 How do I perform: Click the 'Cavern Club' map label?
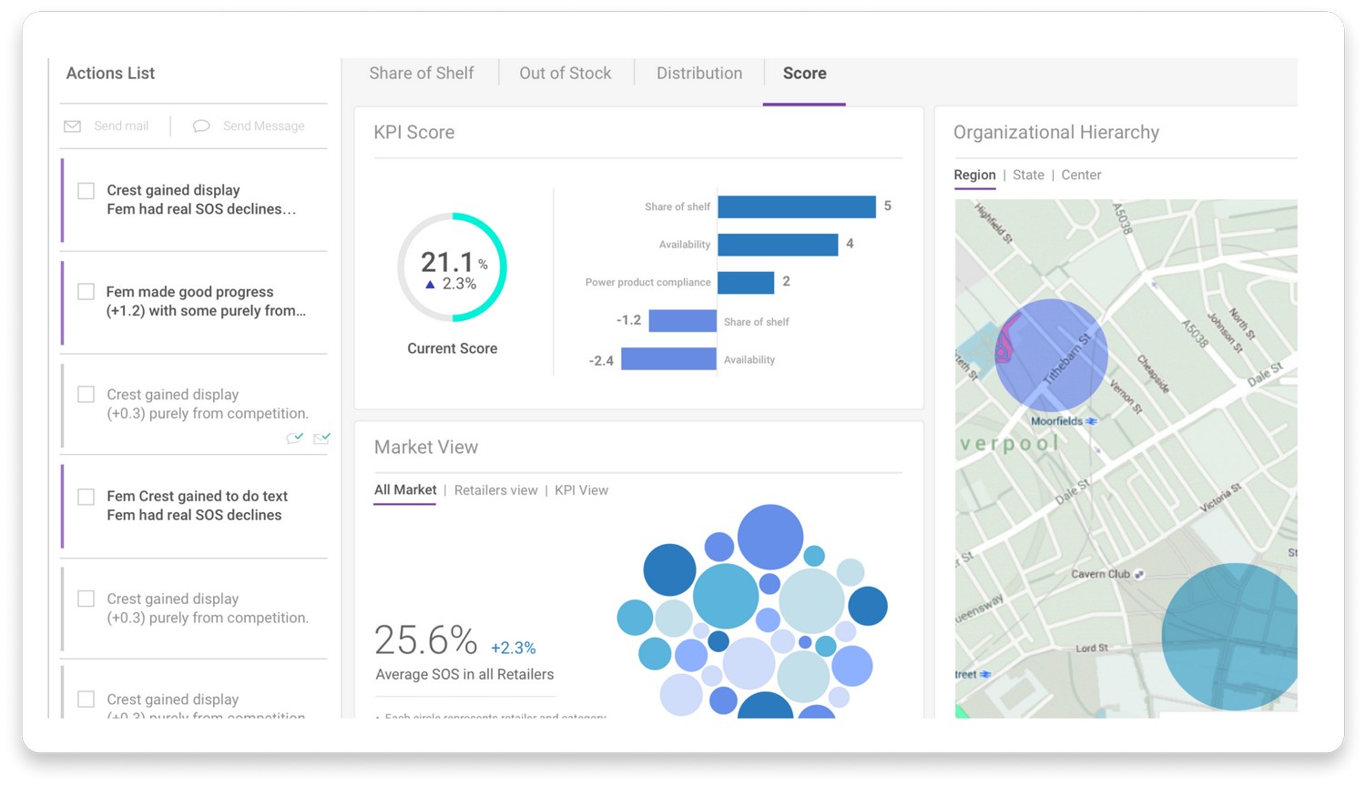click(x=1100, y=574)
